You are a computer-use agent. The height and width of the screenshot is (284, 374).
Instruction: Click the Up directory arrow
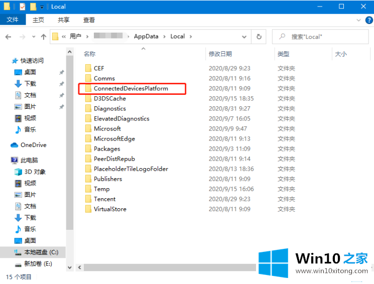[44, 37]
